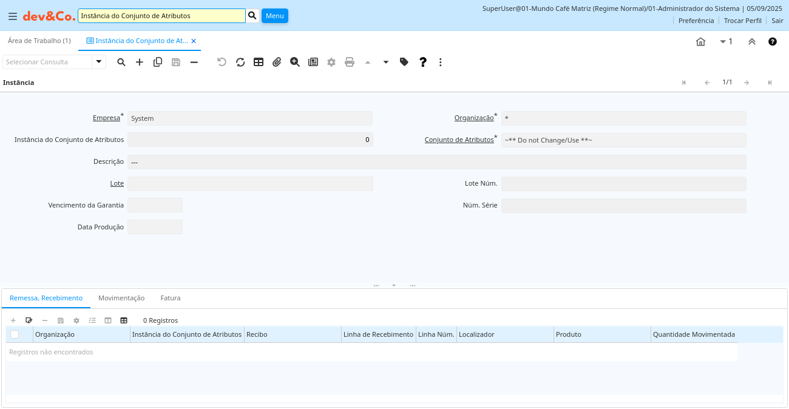This screenshot has width=789, height=409.
Task: Toggle grid view in Remessa detail toolbar
Action: 124,320
